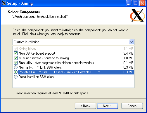Uncheck Non US Keyboard support checkbox
This screenshot has width=147, height=113.
(x=15, y=53)
